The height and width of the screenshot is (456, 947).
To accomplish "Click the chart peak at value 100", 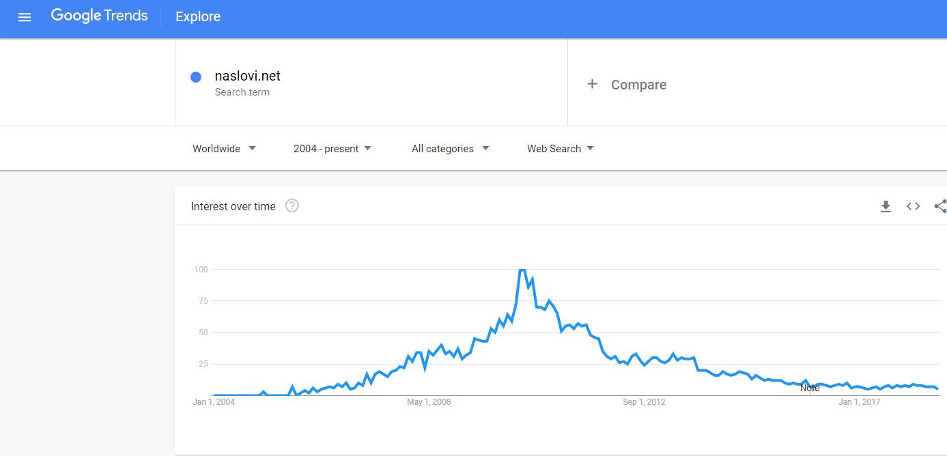I will coord(522,270).
